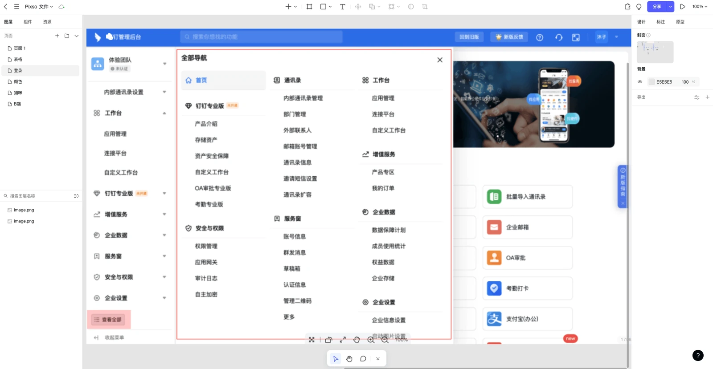713x369 pixels.
Task: Select the Text tool
Action: point(342,7)
